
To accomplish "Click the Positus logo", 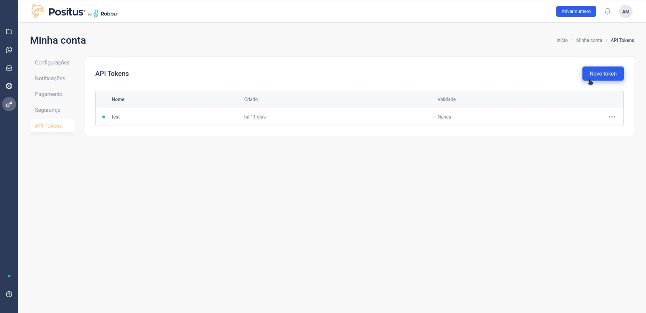I will [x=74, y=11].
